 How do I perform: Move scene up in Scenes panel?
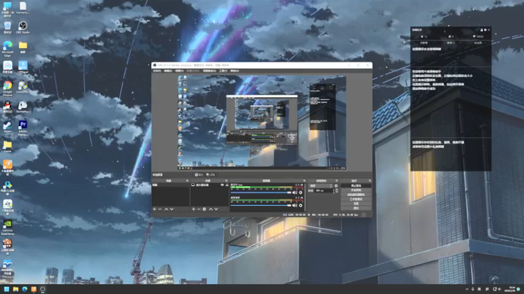click(166, 209)
